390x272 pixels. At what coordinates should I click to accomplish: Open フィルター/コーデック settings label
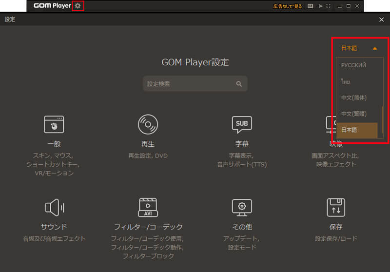coord(148,227)
